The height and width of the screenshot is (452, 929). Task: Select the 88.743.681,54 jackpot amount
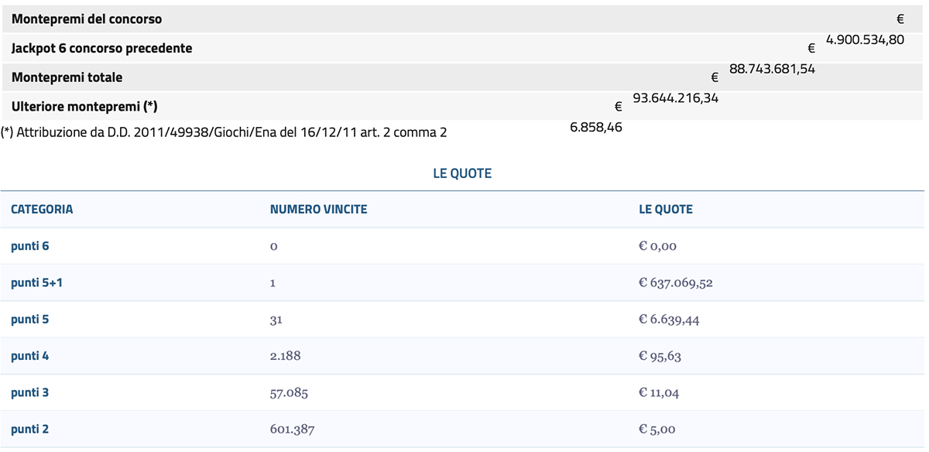point(772,69)
